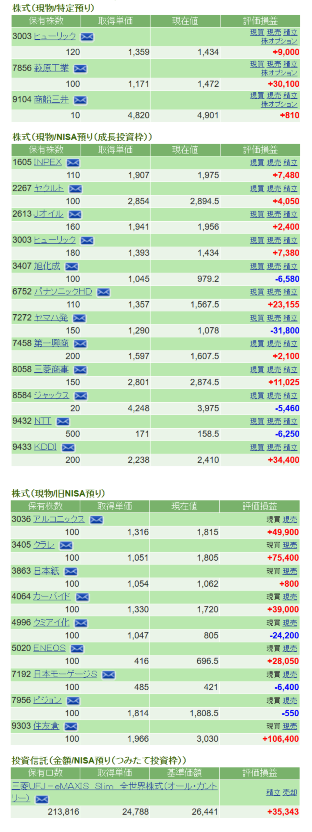Open the mail alert icon for 1605 INPEX

73,162
